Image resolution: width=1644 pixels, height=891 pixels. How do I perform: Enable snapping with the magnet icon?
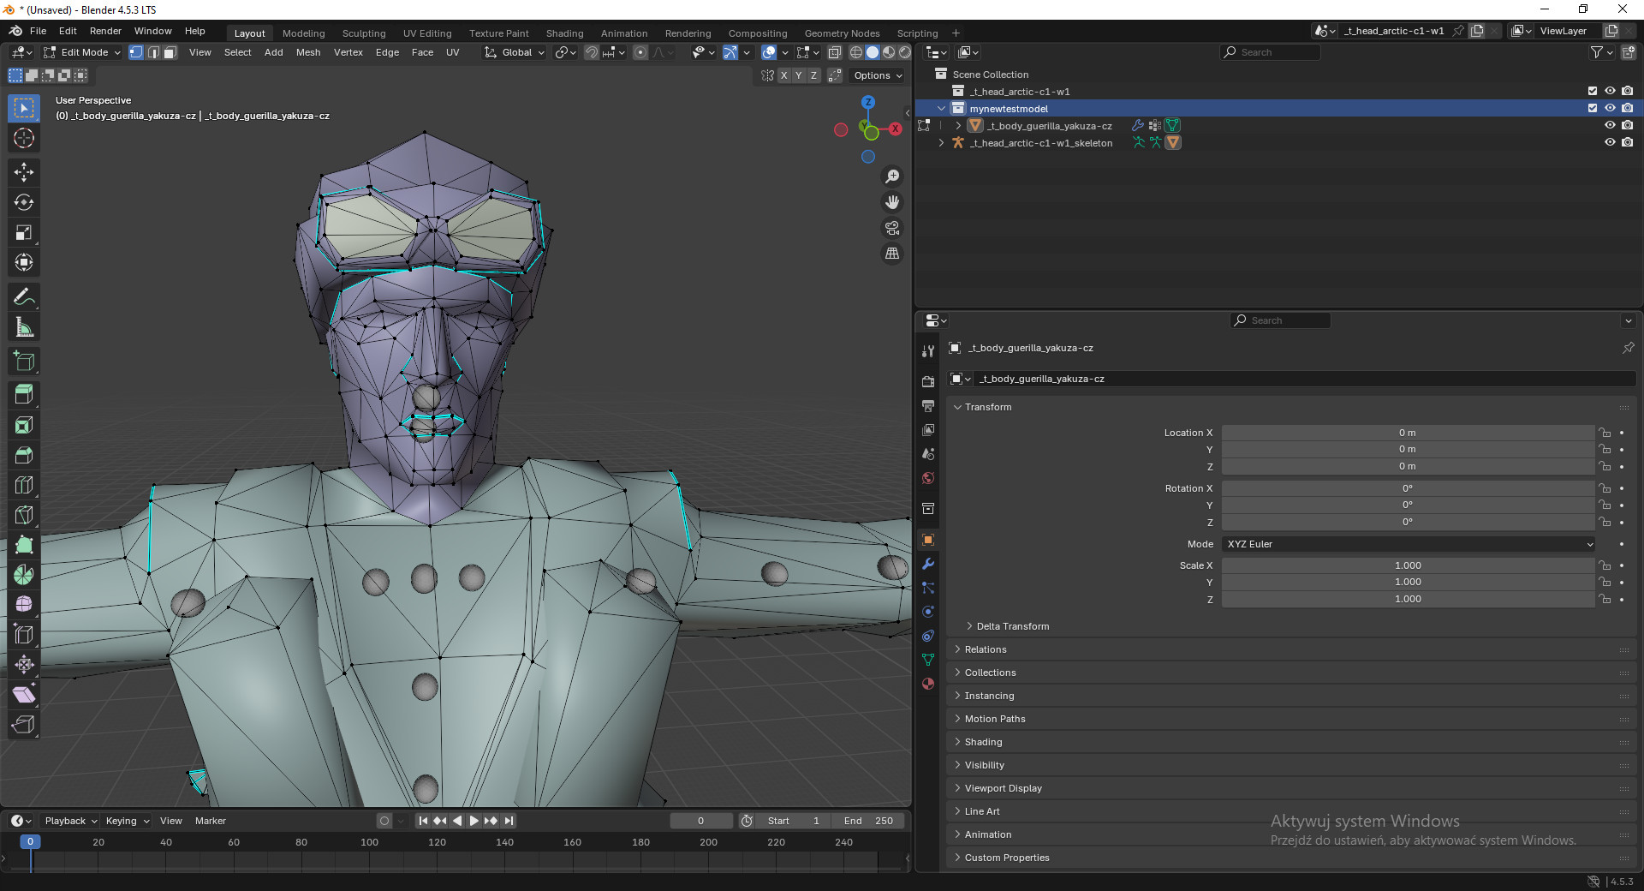593,52
